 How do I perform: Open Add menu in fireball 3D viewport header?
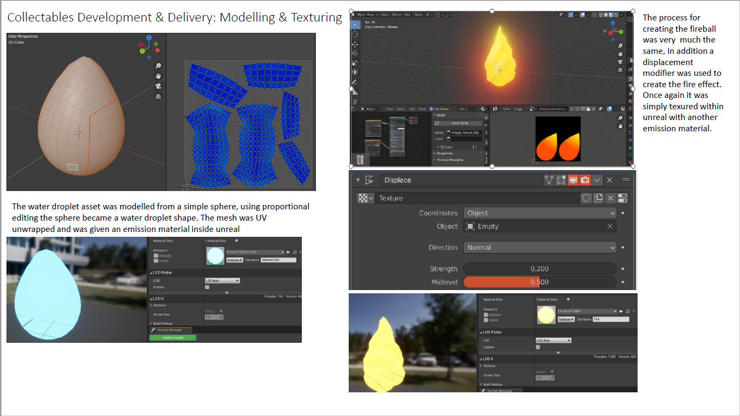pyautogui.click(x=407, y=15)
